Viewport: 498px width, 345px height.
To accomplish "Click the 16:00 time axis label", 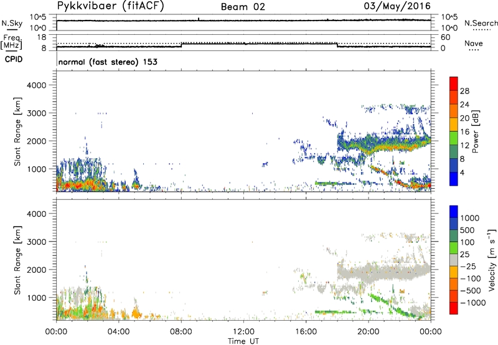I will pyautogui.click(x=306, y=332).
